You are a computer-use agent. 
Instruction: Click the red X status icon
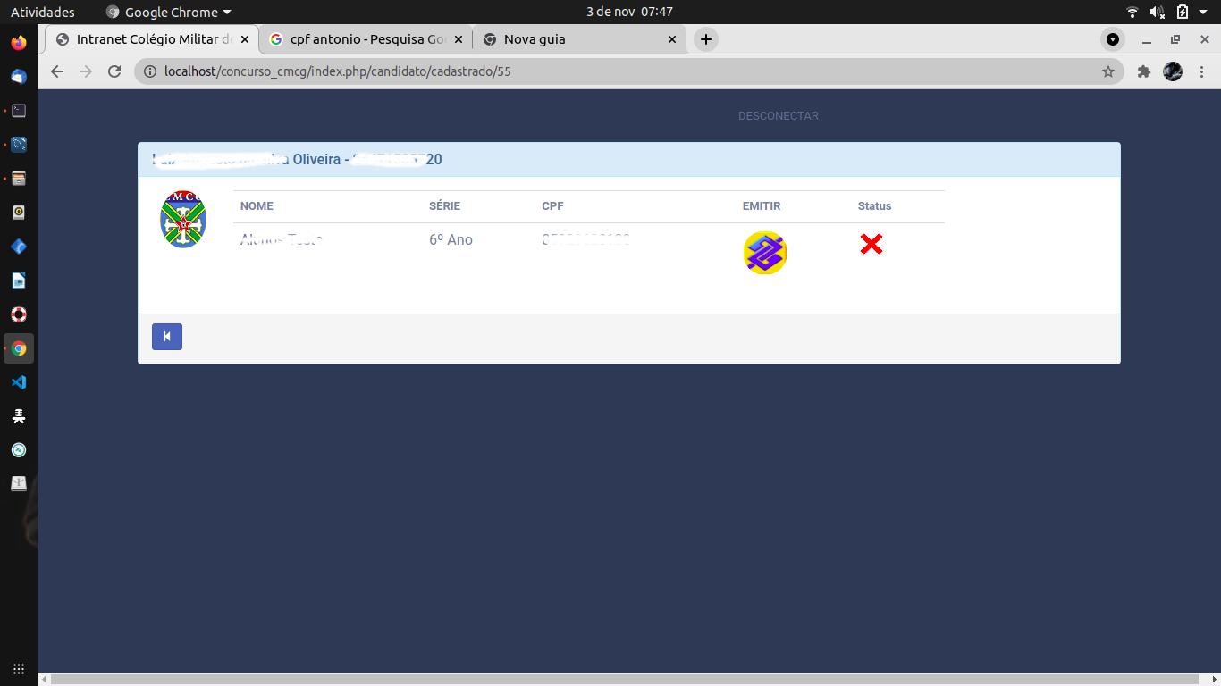coord(872,244)
